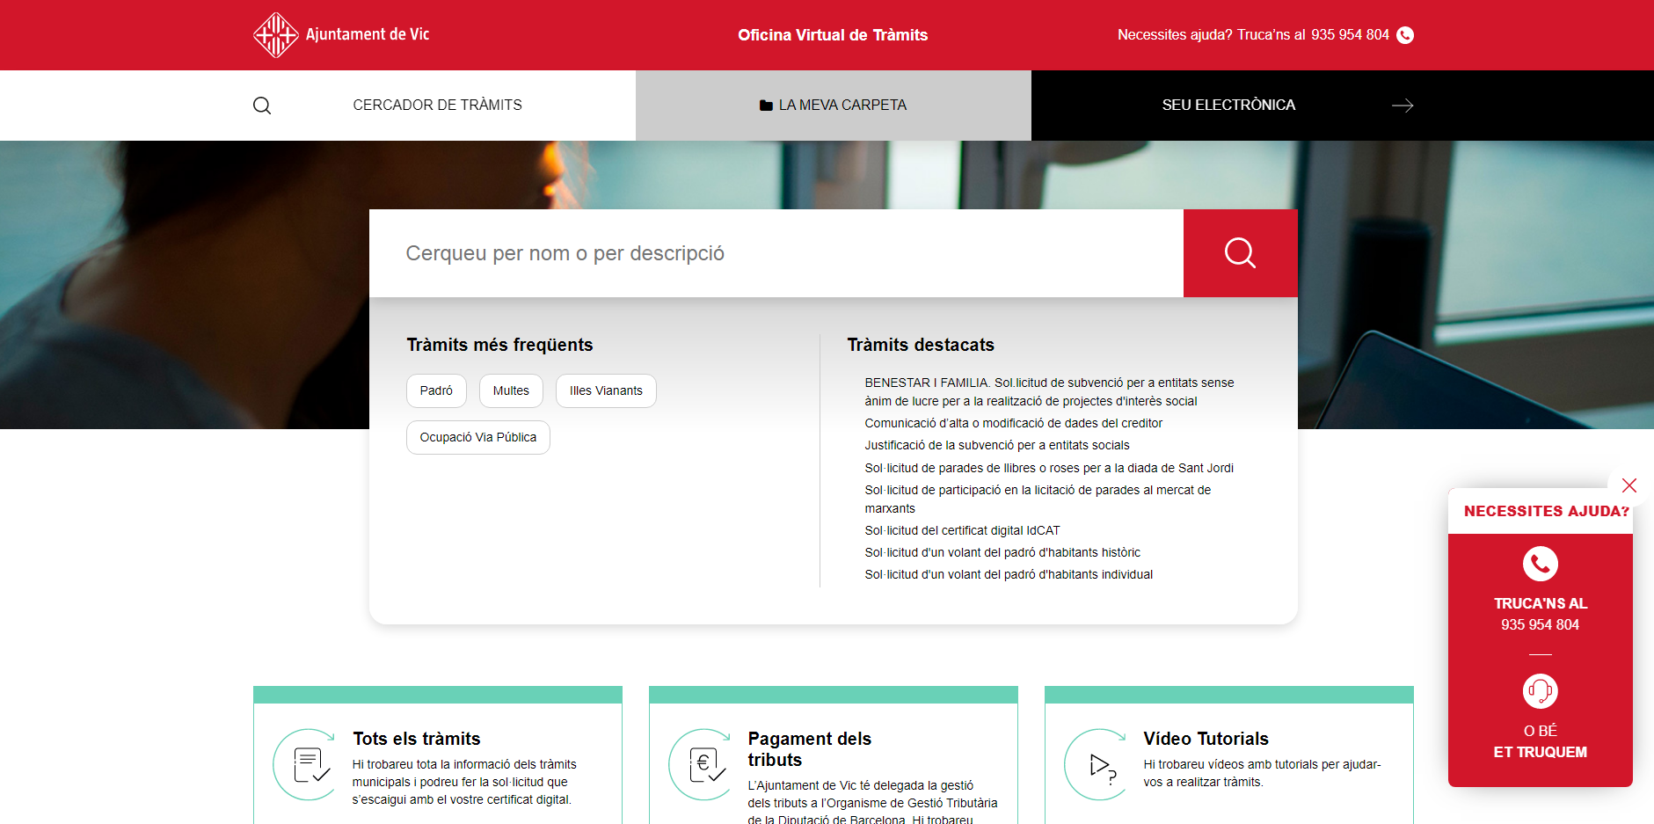
Task: Click the phone icon in the header
Action: 1405,35
